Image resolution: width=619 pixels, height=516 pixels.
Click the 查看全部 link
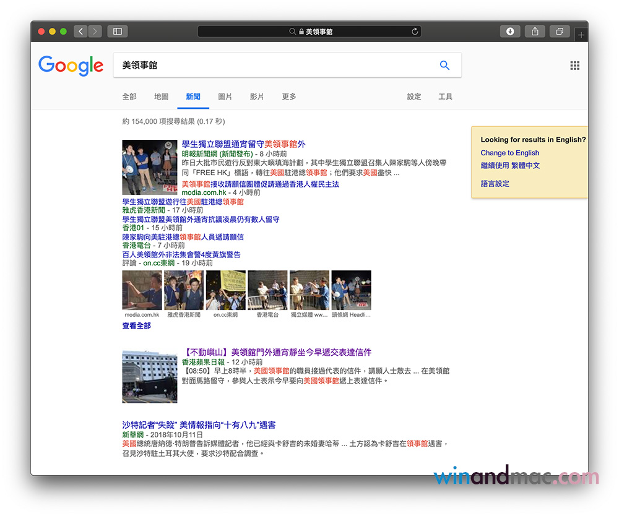136,325
